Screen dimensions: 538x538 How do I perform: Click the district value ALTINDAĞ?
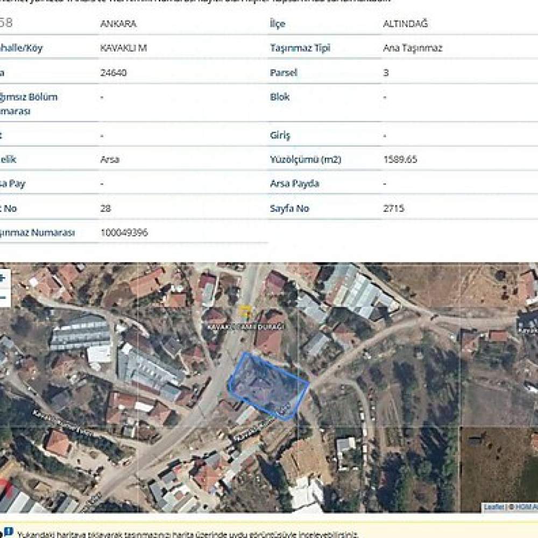click(405, 23)
